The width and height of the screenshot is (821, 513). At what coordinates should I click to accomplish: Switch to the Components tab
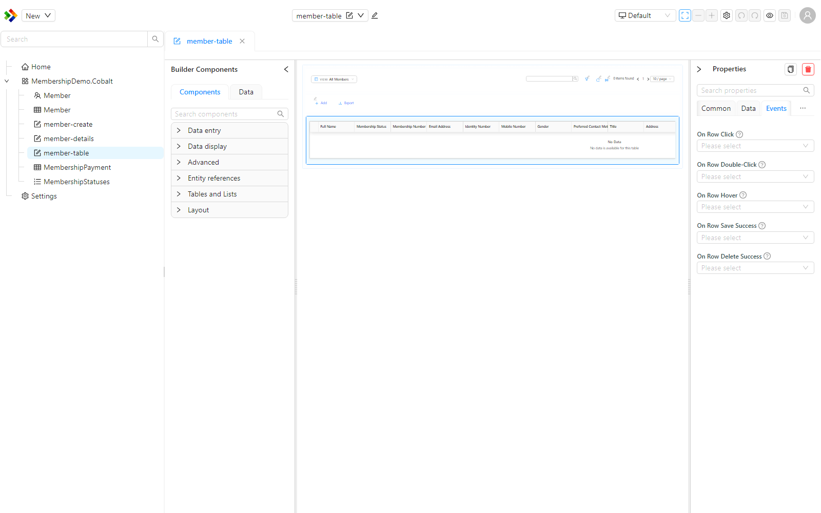(200, 92)
